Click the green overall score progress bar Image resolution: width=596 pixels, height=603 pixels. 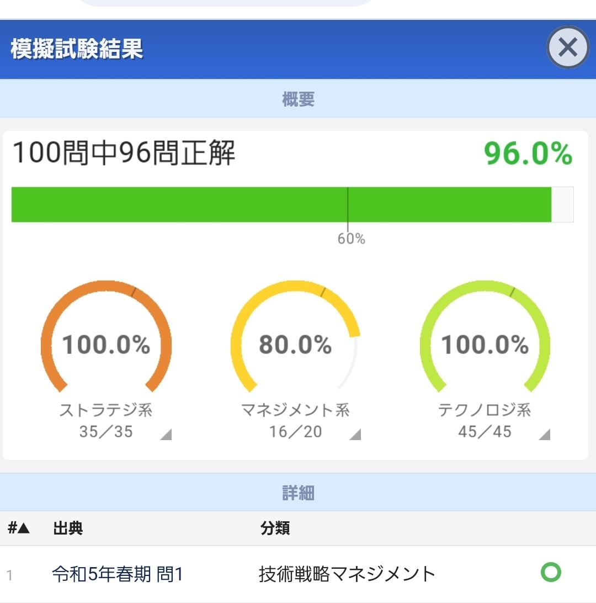coord(292,204)
